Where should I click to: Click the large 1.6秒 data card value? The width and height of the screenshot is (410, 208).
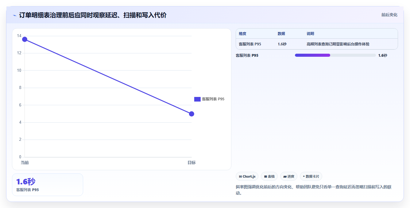(26, 182)
